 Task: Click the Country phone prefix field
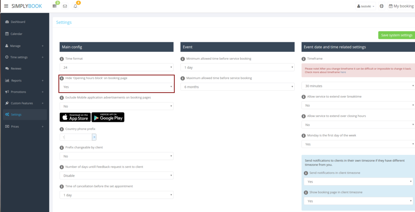(x=76, y=137)
